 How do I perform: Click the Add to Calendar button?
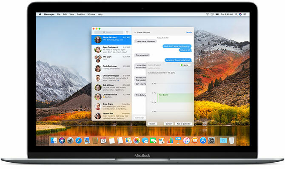[184, 124]
